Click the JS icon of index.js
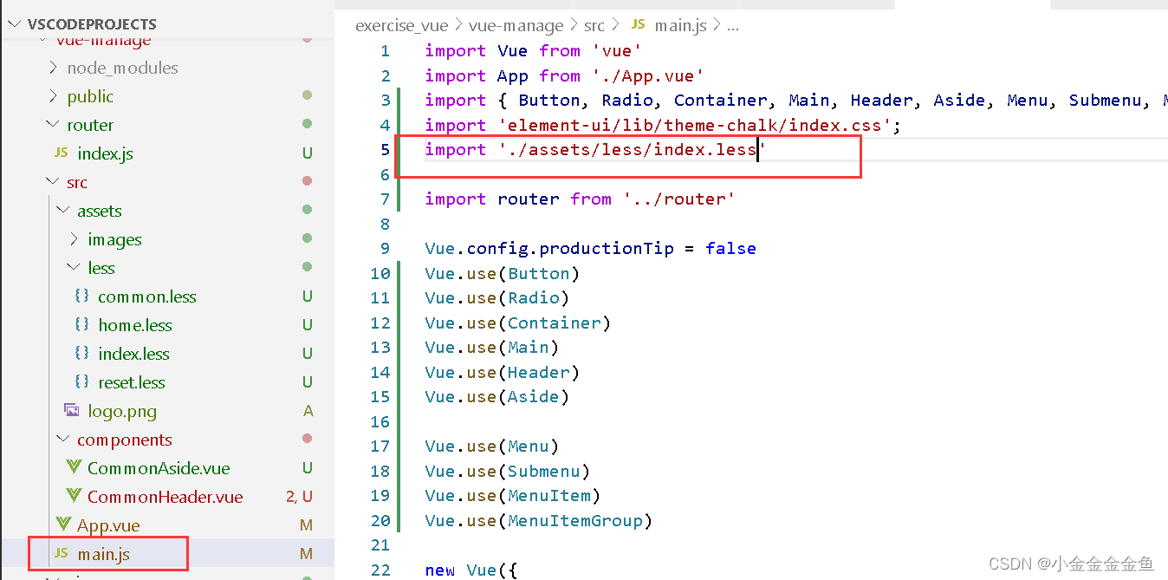This screenshot has height=580, width=1168. (x=62, y=153)
